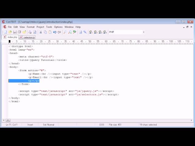Run user command 1 icon
Image resolution: width=195 pixels, height=146 pixels.
(x=91, y=32)
